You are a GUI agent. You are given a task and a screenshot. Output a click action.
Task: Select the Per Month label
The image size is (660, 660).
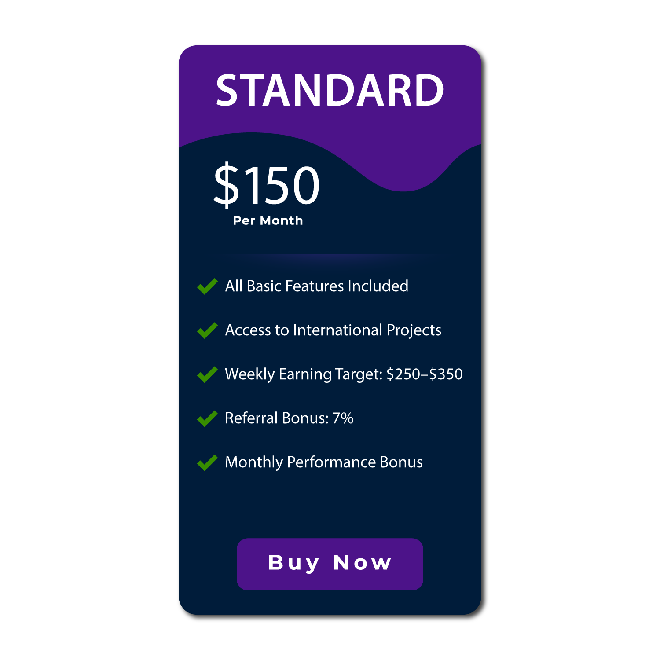pyautogui.click(x=268, y=220)
